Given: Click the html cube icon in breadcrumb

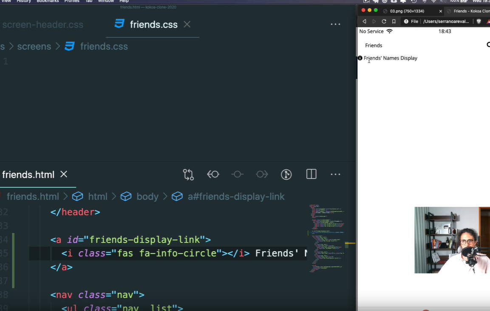Looking at the screenshot, I should pyautogui.click(x=77, y=196).
